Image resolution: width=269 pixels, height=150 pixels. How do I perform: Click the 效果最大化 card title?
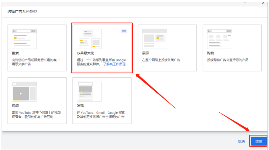click(85, 53)
